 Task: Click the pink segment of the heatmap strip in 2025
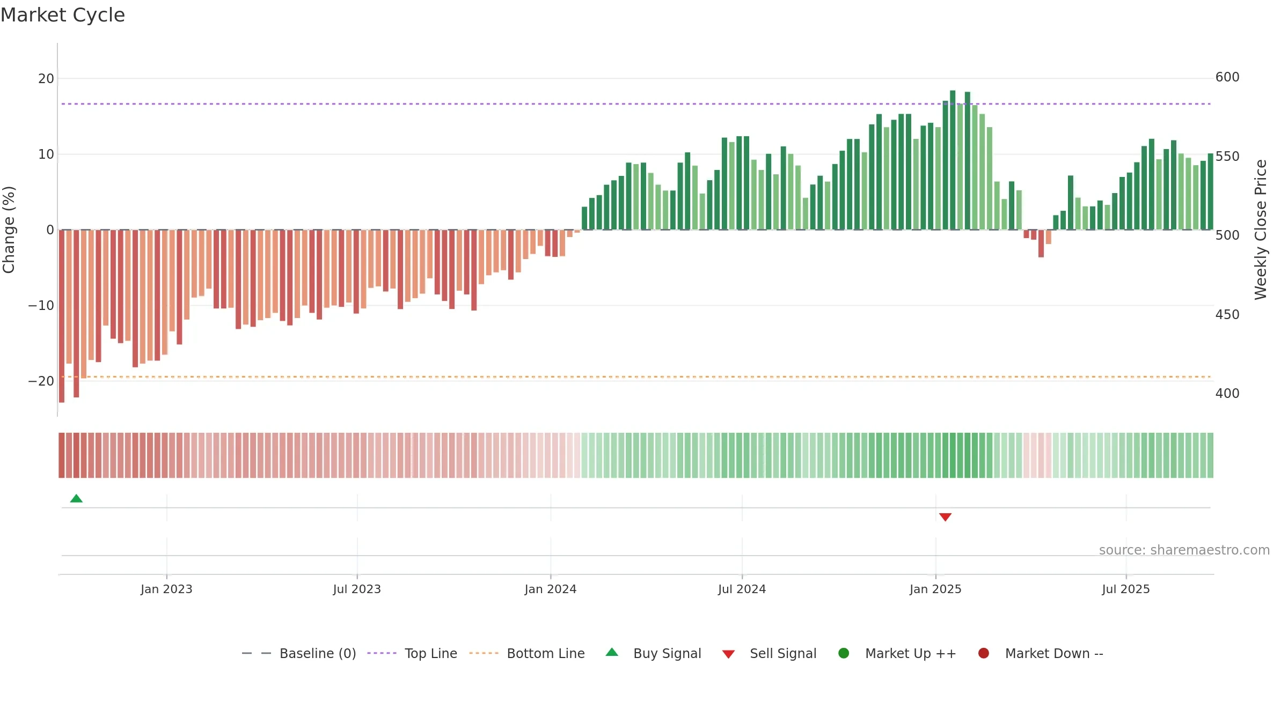[1037, 455]
